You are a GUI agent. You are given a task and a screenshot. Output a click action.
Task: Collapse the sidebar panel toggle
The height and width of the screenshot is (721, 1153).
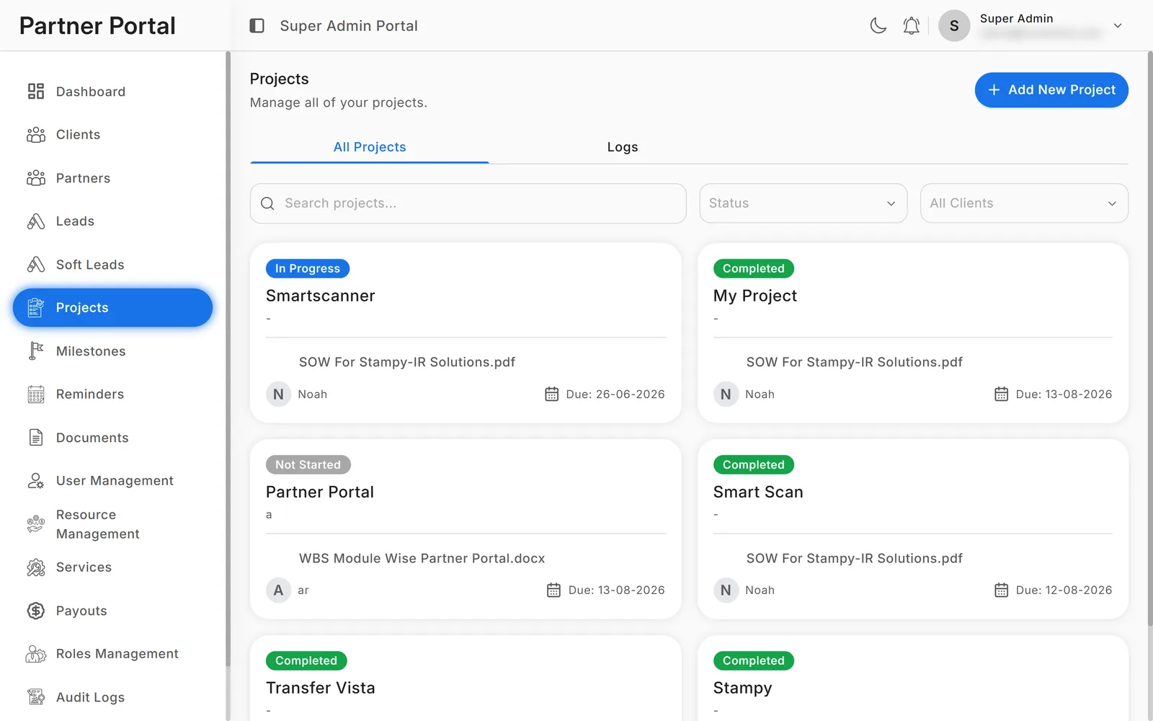[257, 26]
